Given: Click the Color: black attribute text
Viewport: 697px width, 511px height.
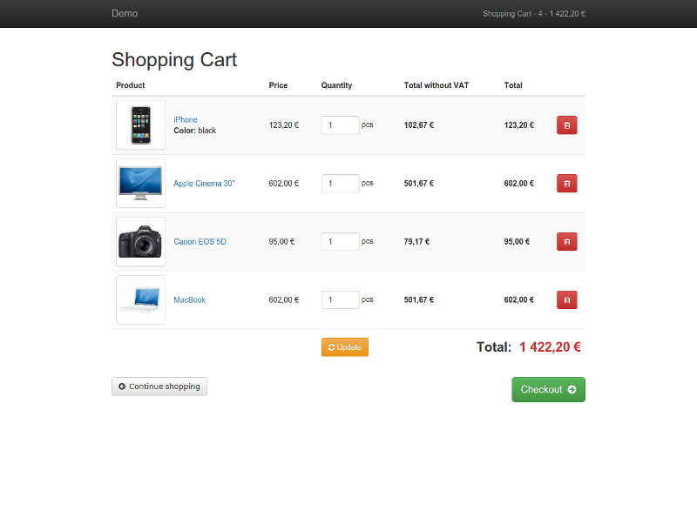Looking at the screenshot, I should [x=194, y=131].
